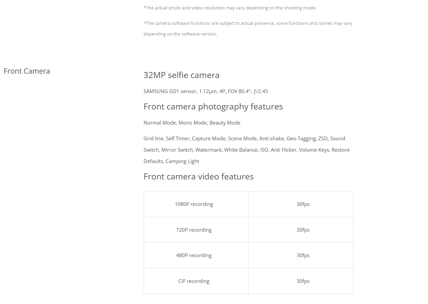Image resolution: width=428 pixels, height=304 pixels.
Task: Click the Beauty Mode text
Action: (x=225, y=123)
